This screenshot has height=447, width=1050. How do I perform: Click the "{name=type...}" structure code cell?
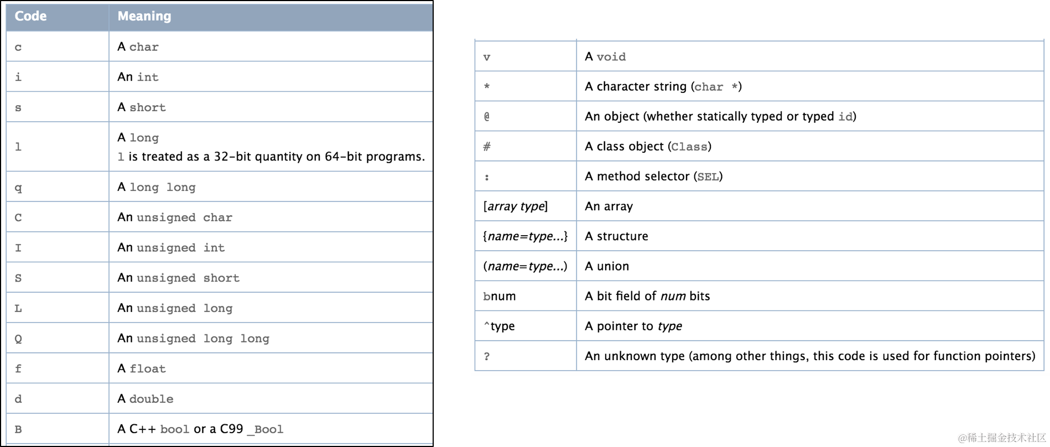525,236
